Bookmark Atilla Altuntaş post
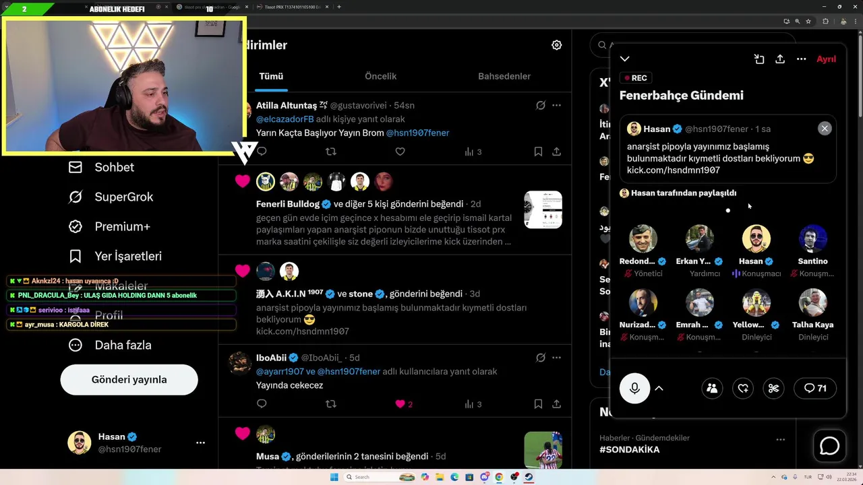Viewport: 863px width, 485px height. [538, 152]
